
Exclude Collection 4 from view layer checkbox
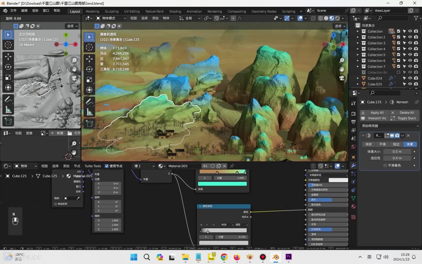(399, 49)
